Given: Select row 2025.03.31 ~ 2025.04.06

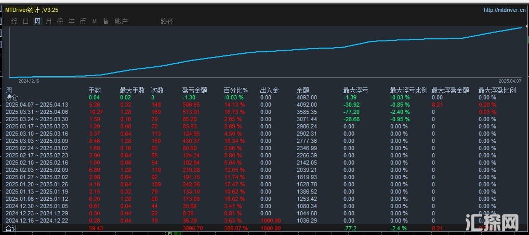Looking at the screenshot, I should point(264,112).
